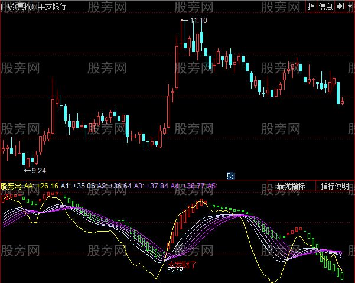Select the A1 indicator value +35.06

coord(84,186)
